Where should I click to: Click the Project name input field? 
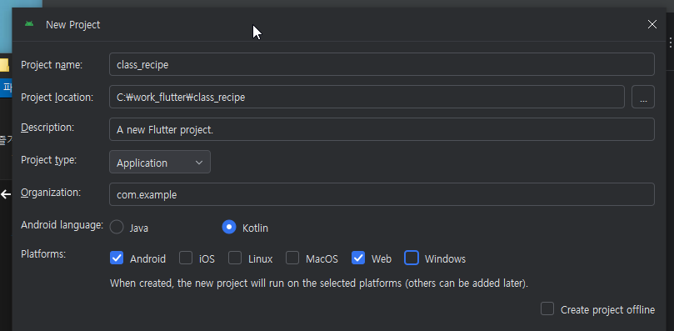tap(382, 64)
